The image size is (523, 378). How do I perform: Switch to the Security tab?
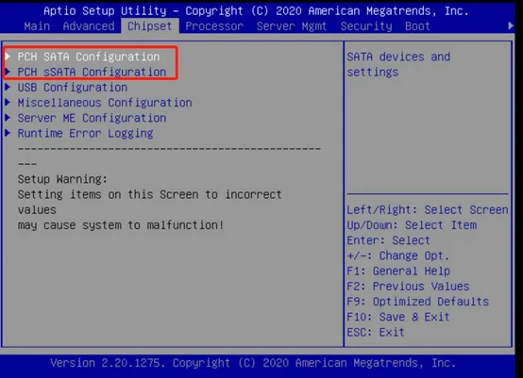366,26
